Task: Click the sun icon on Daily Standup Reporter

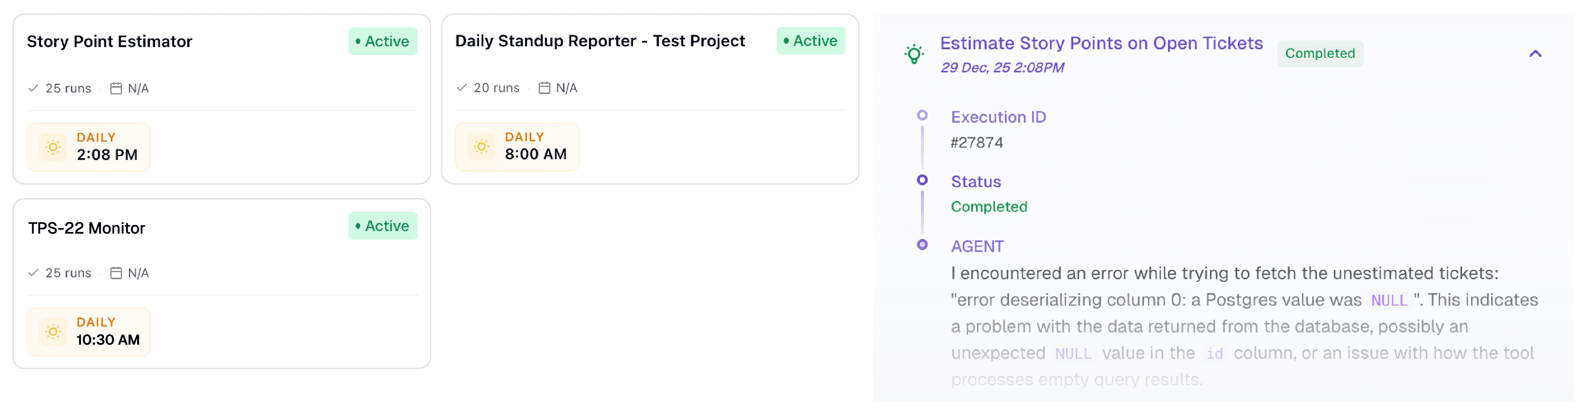Action: pyautogui.click(x=481, y=147)
